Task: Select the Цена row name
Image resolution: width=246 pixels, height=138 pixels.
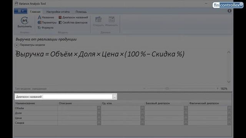Action: (18, 118)
